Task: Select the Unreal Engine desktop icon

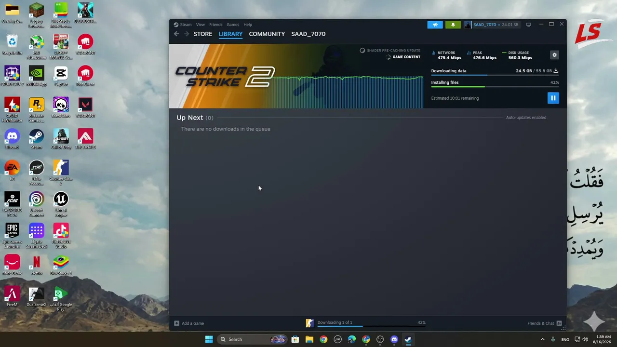Action: click(61, 205)
